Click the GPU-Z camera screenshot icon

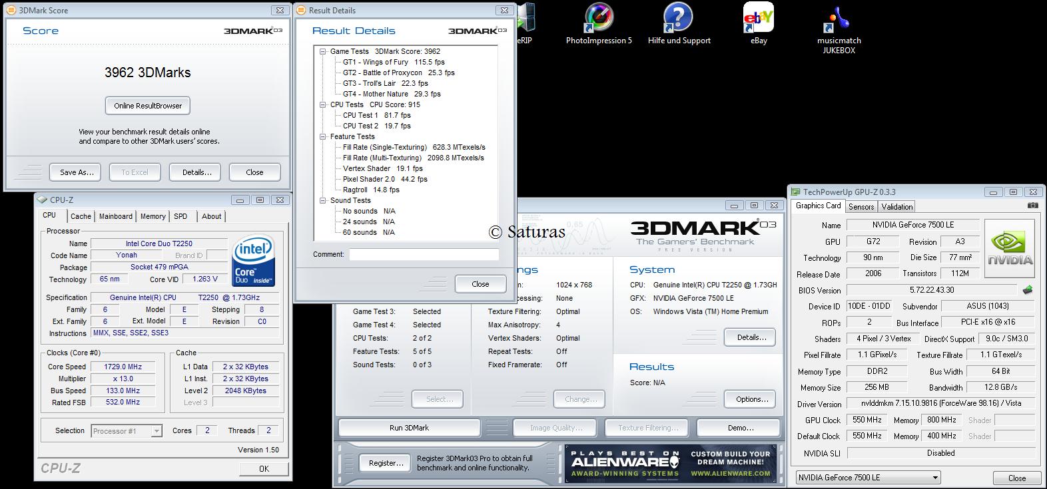(x=1032, y=206)
